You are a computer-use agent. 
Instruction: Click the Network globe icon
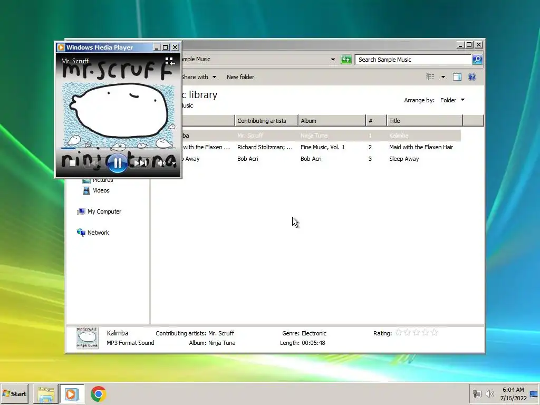81,233
